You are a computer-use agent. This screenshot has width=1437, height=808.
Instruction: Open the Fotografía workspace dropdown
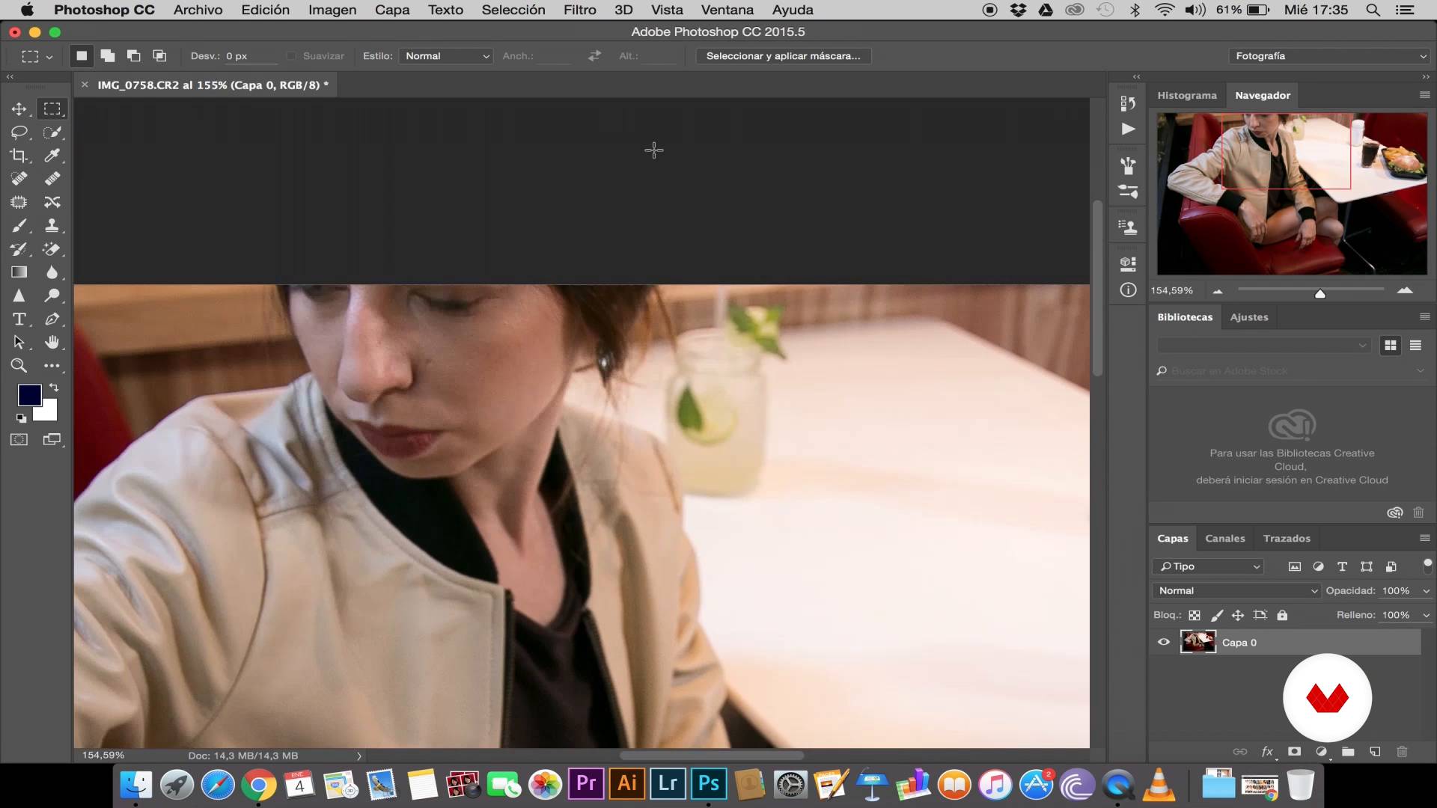1328,56
